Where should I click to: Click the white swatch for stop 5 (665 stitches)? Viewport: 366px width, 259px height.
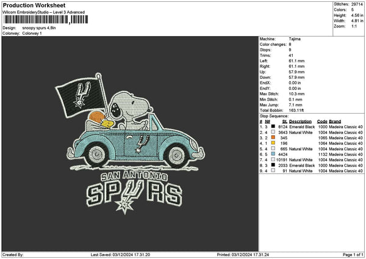click(x=273, y=148)
